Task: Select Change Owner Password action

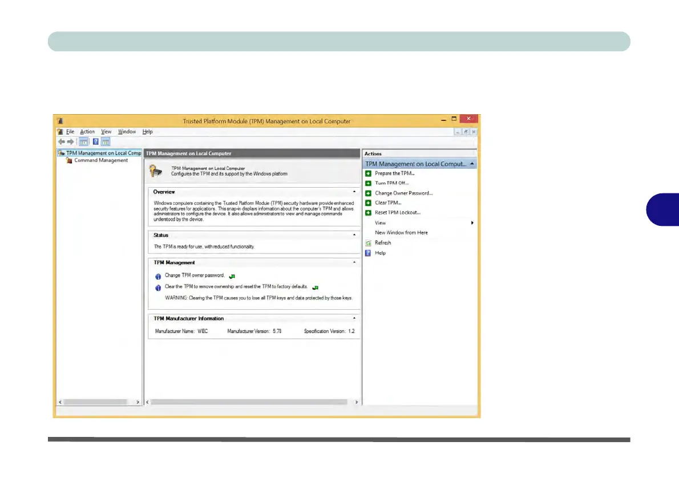Action: (x=403, y=193)
